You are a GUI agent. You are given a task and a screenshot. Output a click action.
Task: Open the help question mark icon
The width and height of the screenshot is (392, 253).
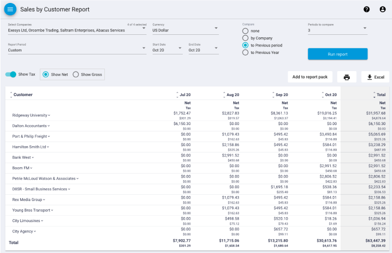367,9
